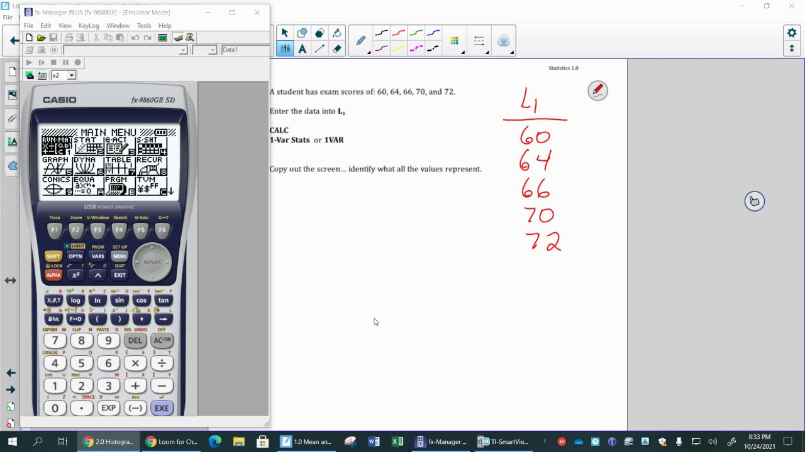
Task: Choose the Fill paint bucket tool
Action: pyautogui.click(x=337, y=33)
